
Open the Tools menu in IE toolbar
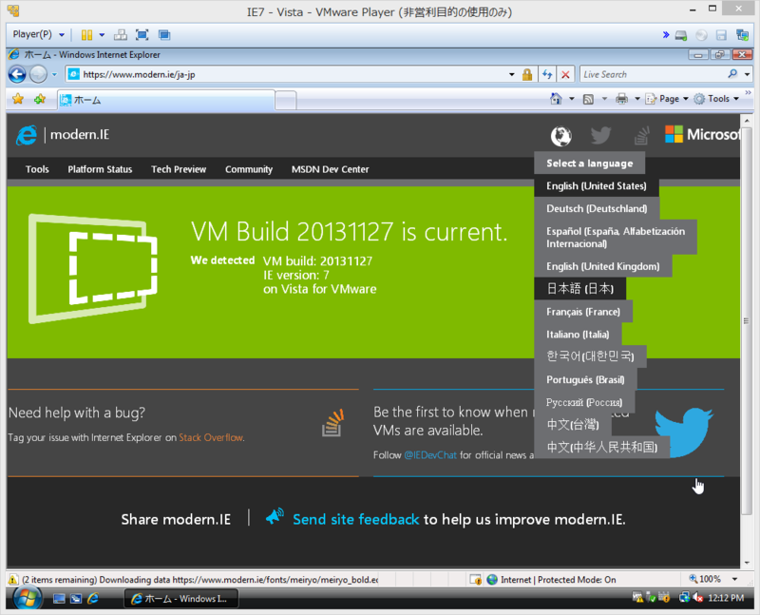(716, 99)
